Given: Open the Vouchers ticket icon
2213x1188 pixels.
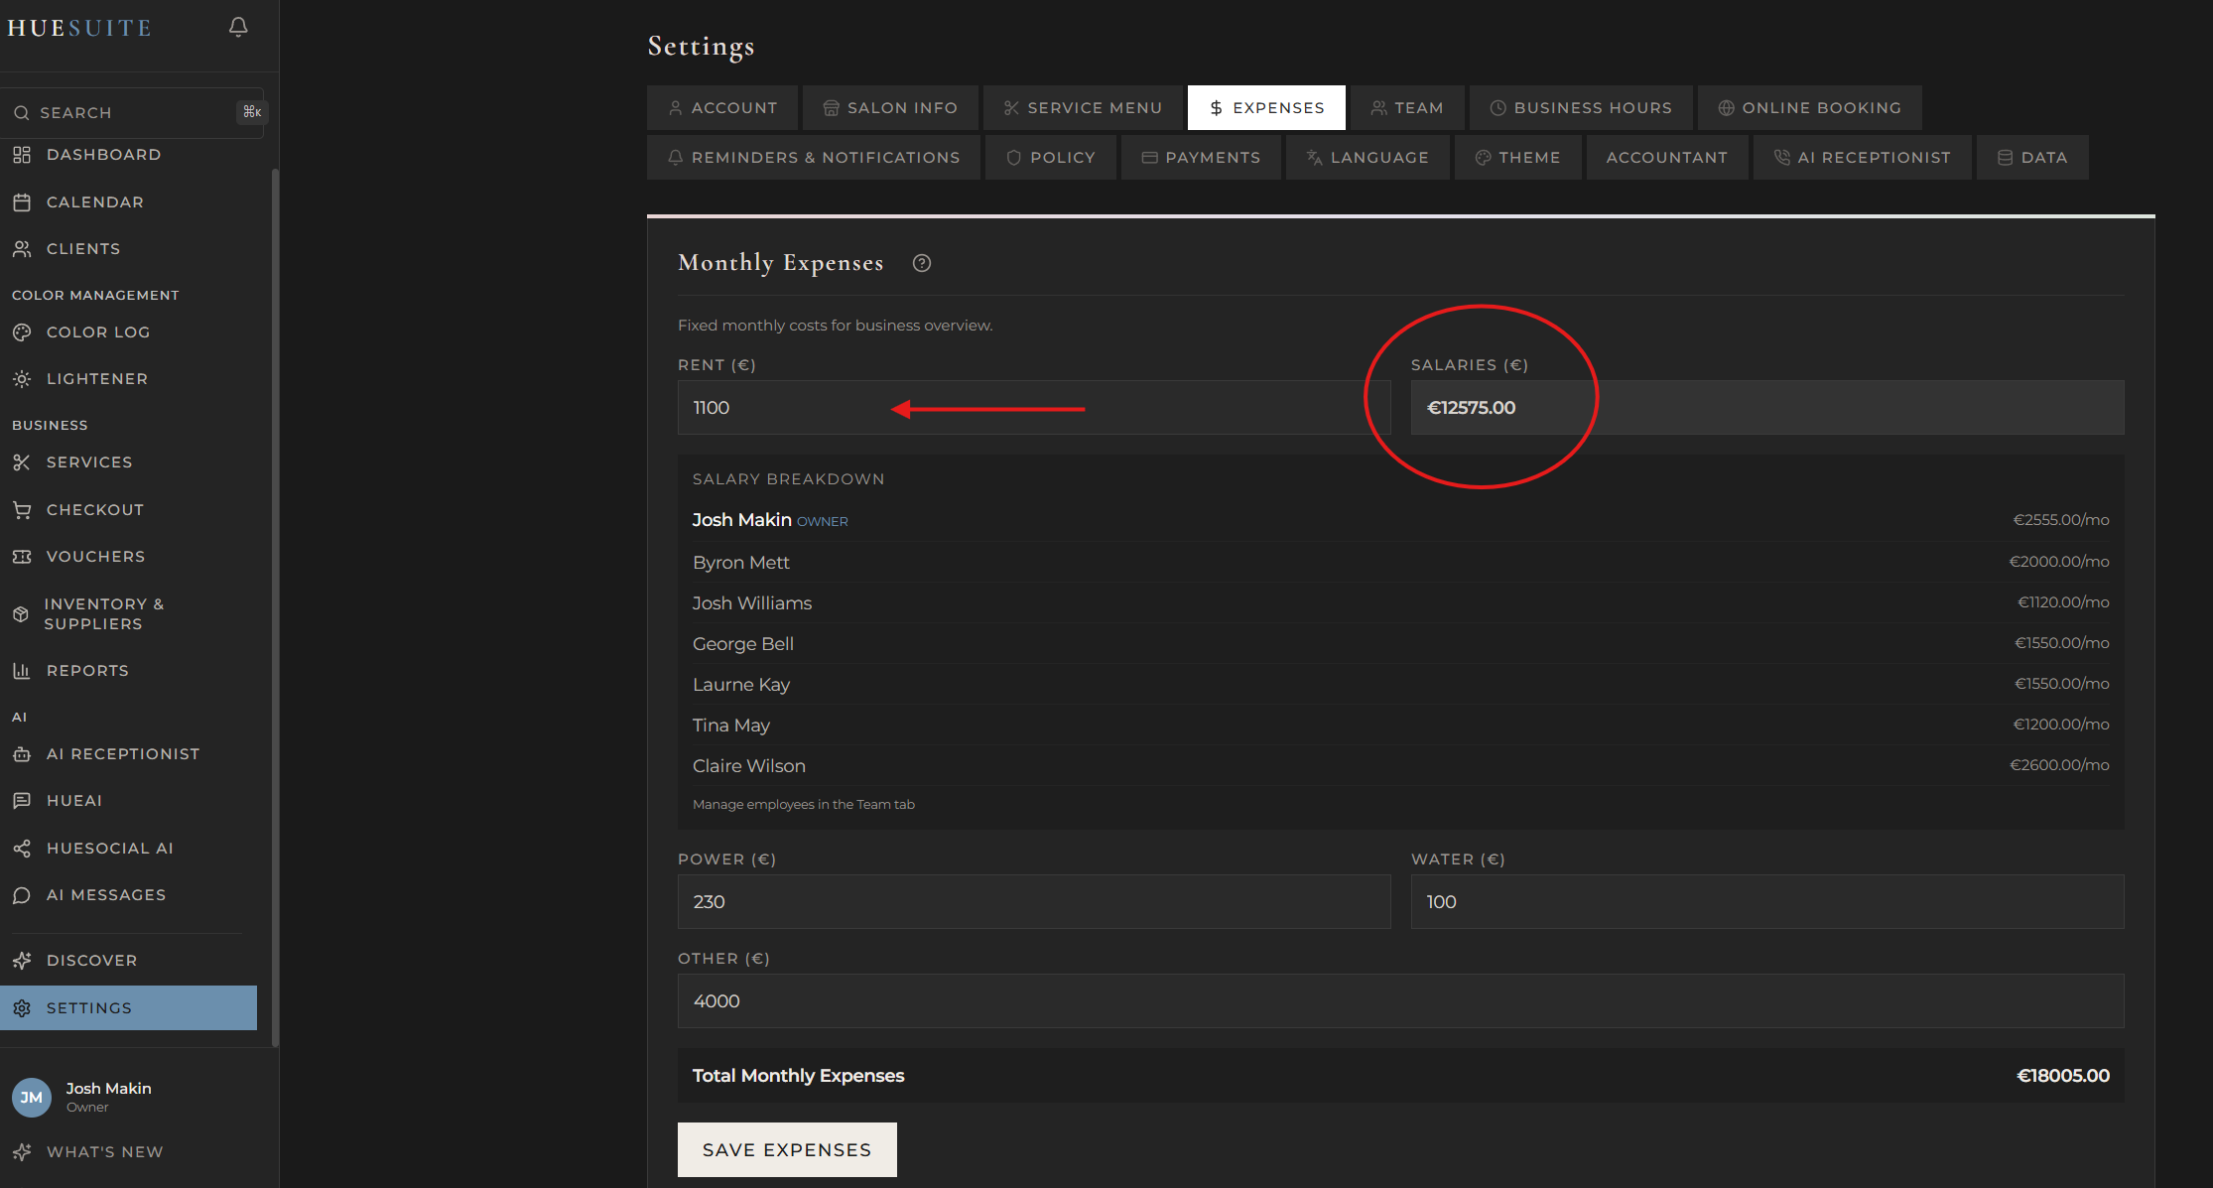Looking at the screenshot, I should tap(23, 556).
